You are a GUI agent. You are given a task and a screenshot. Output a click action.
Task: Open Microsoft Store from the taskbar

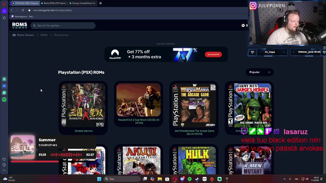167,179
